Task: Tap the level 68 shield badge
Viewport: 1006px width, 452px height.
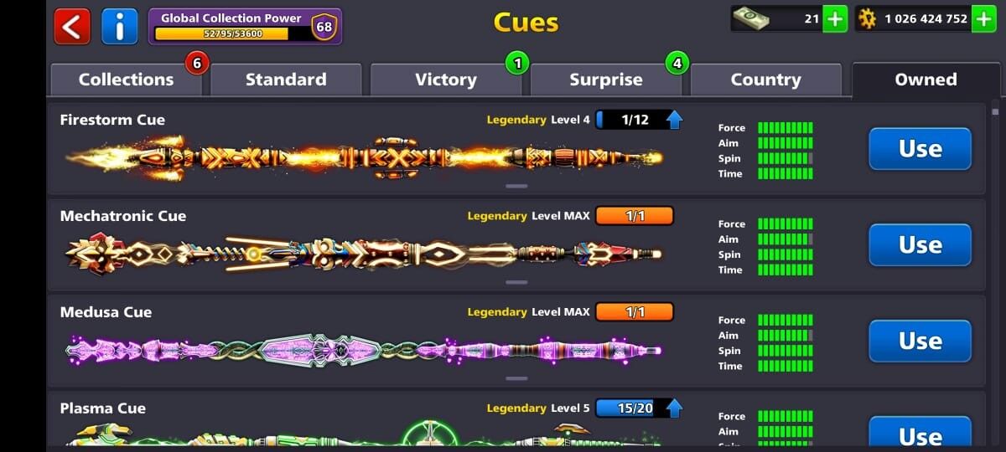Action: coord(324,28)
